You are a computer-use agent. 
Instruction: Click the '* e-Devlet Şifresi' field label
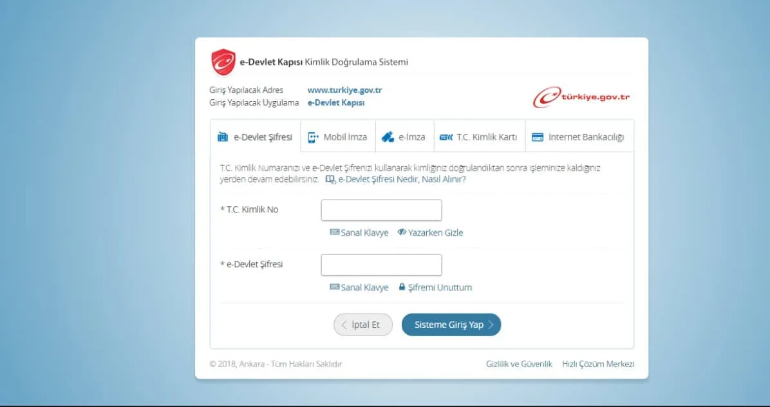pyautogui.click(x=252, y=264)
